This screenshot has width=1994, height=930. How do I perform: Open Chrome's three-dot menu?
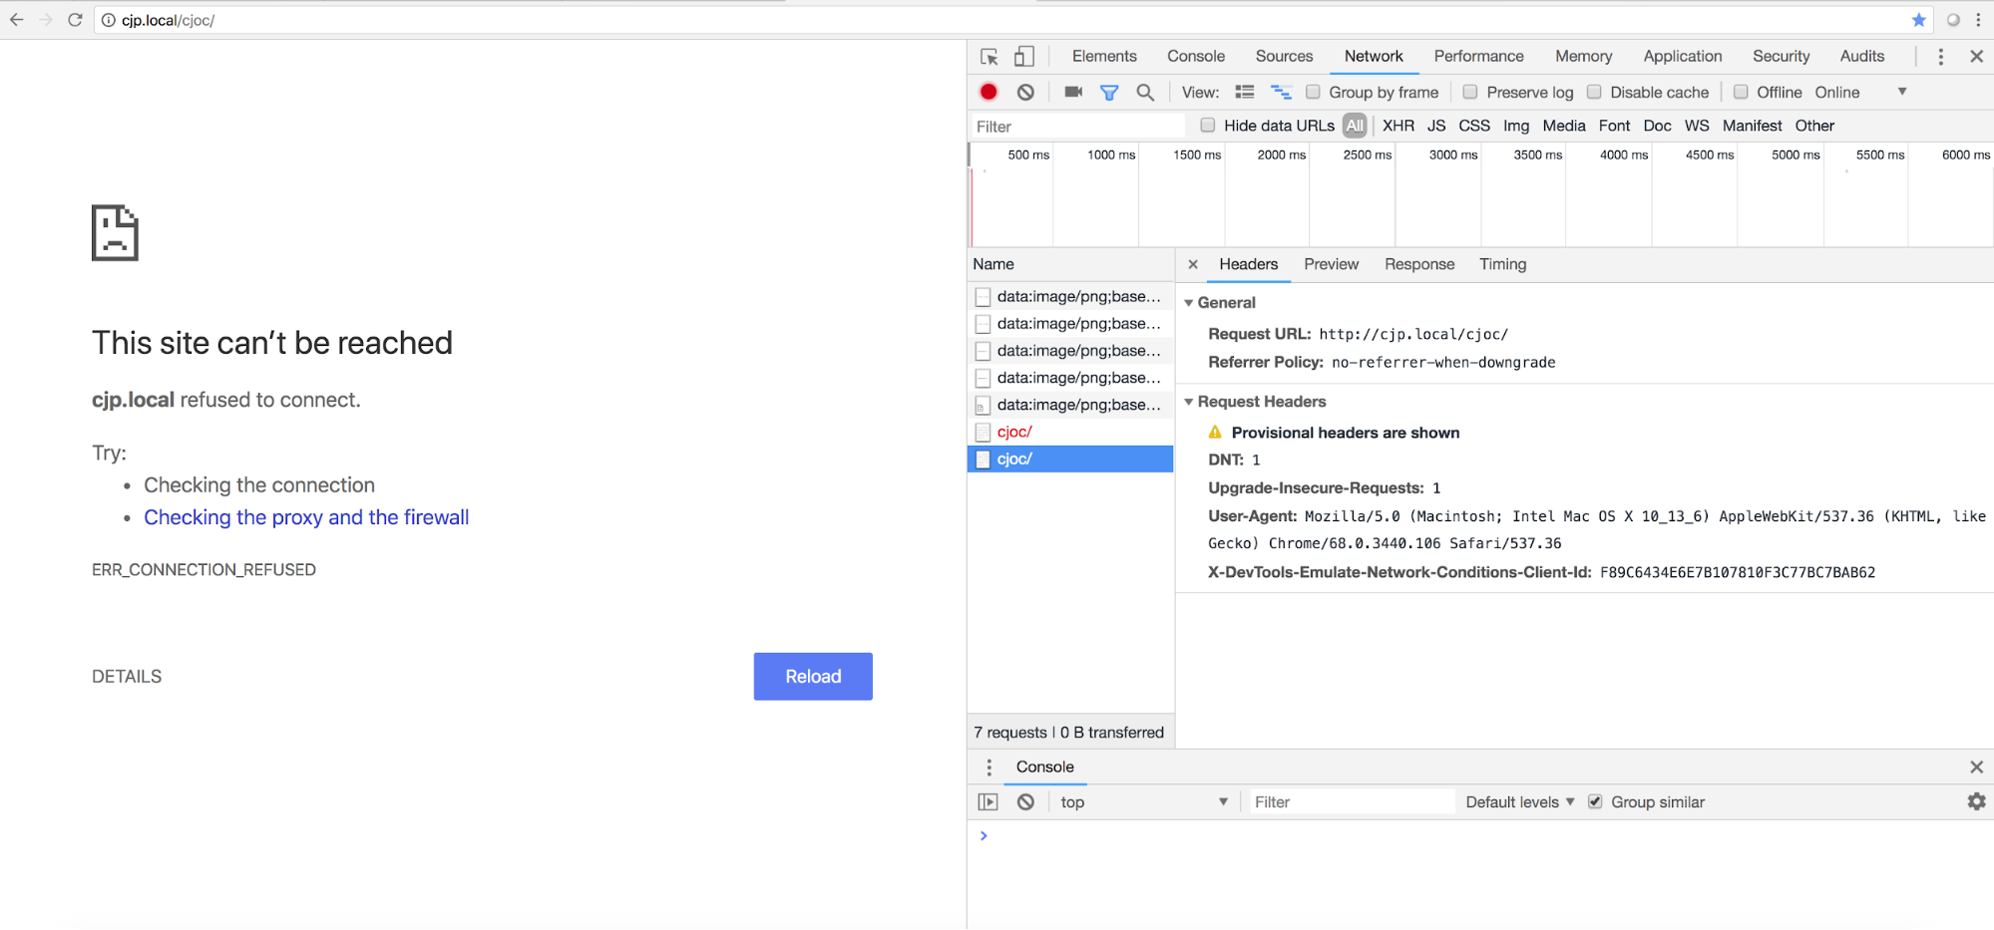[x=1978, y=20]
